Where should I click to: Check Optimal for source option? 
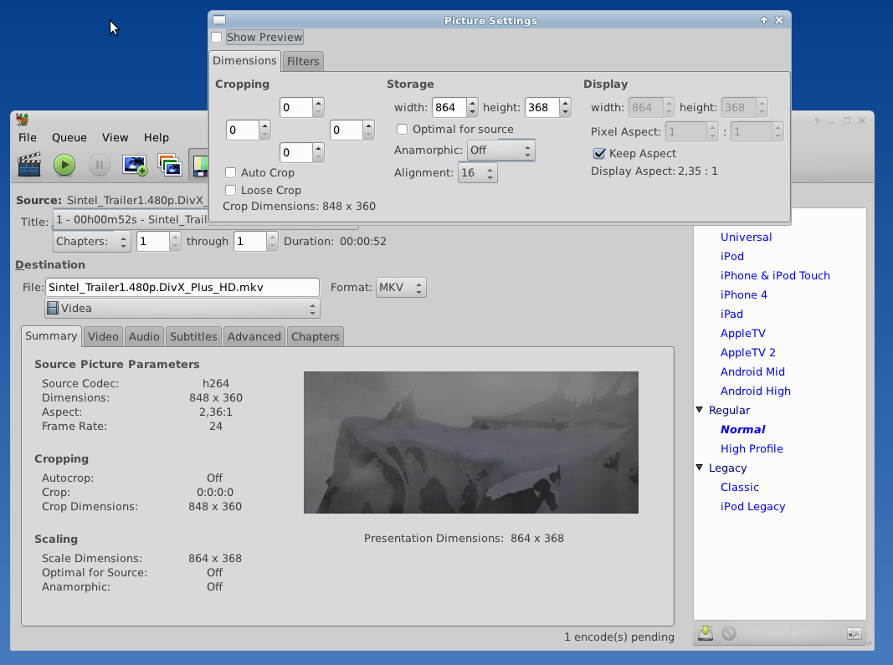[x=402, y=130]
